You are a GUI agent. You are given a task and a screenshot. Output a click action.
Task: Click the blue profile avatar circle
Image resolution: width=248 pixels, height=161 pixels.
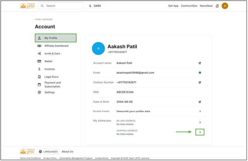coord(98,49)
